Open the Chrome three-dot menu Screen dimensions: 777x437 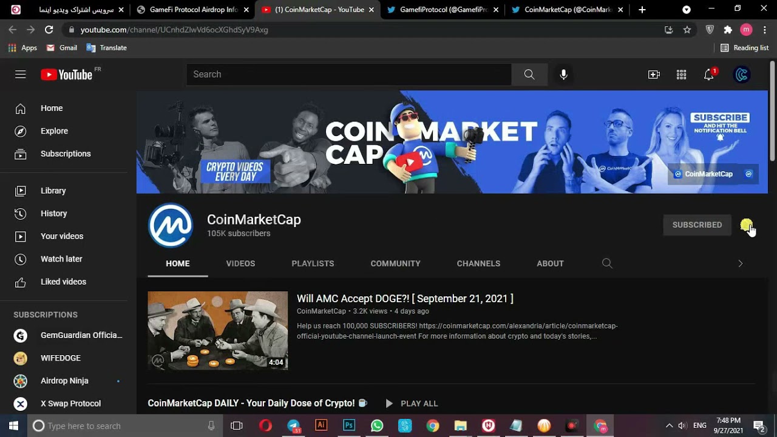point(765,30)
